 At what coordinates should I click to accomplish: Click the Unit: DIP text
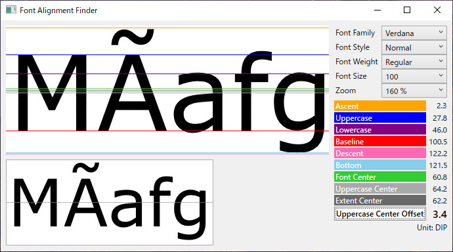pos(432,228)
